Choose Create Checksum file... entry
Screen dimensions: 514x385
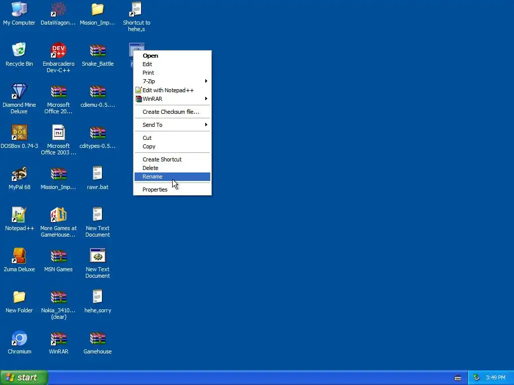[173, 112]
